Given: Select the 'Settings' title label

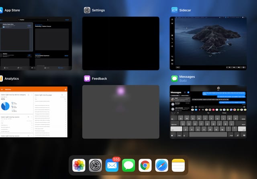Looking at the screenshot, I should point(98,10).
